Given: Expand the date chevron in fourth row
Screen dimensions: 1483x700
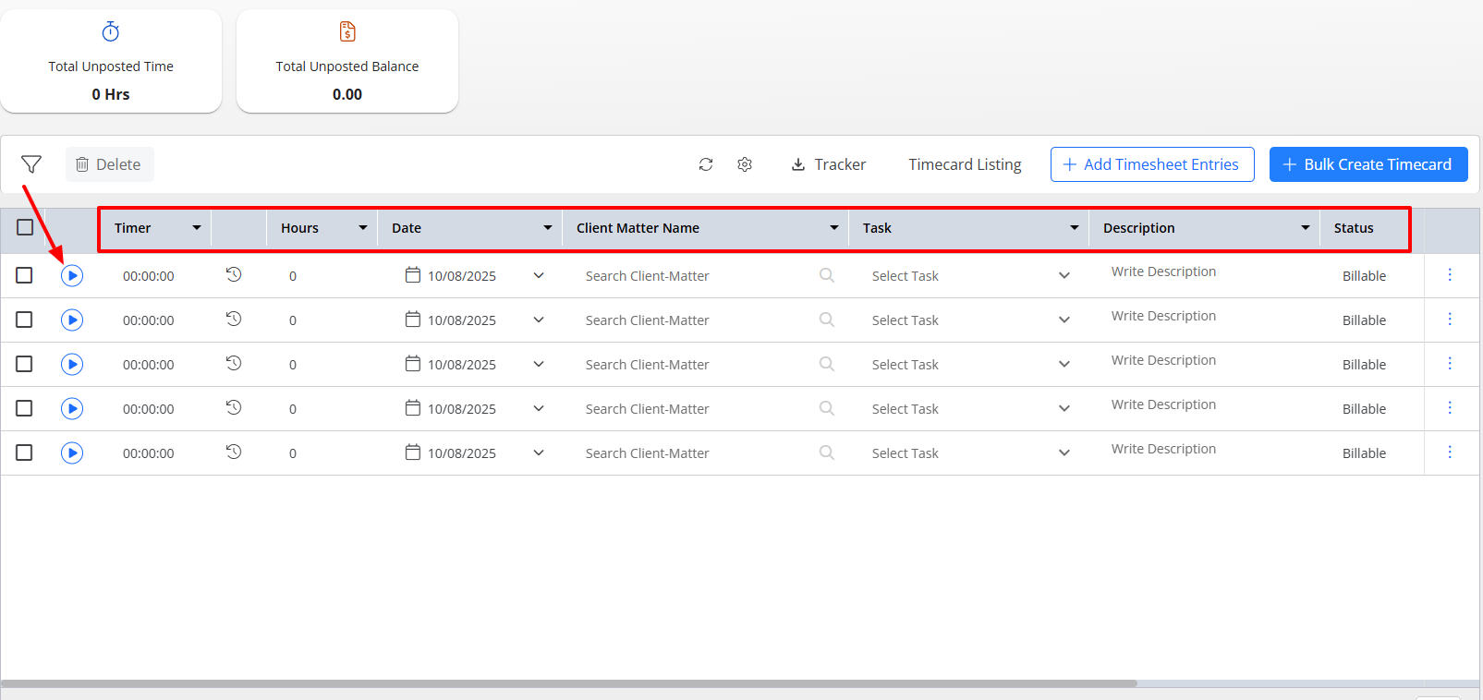Looking at the screenshot, I should coord(539,408).
